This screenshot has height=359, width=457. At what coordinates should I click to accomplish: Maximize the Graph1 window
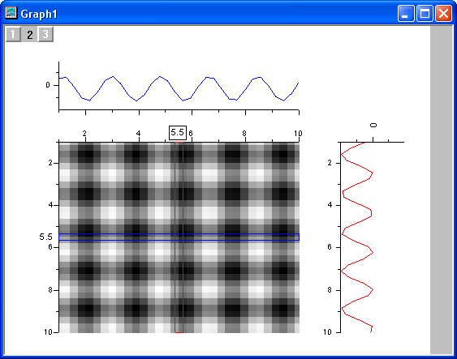click(425, 14)
